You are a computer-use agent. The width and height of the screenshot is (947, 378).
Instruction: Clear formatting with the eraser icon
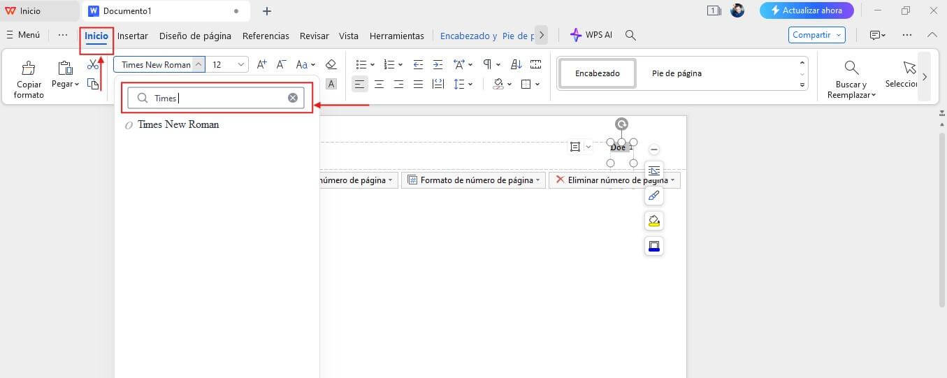pyautogui.click(x=331, y=64)
